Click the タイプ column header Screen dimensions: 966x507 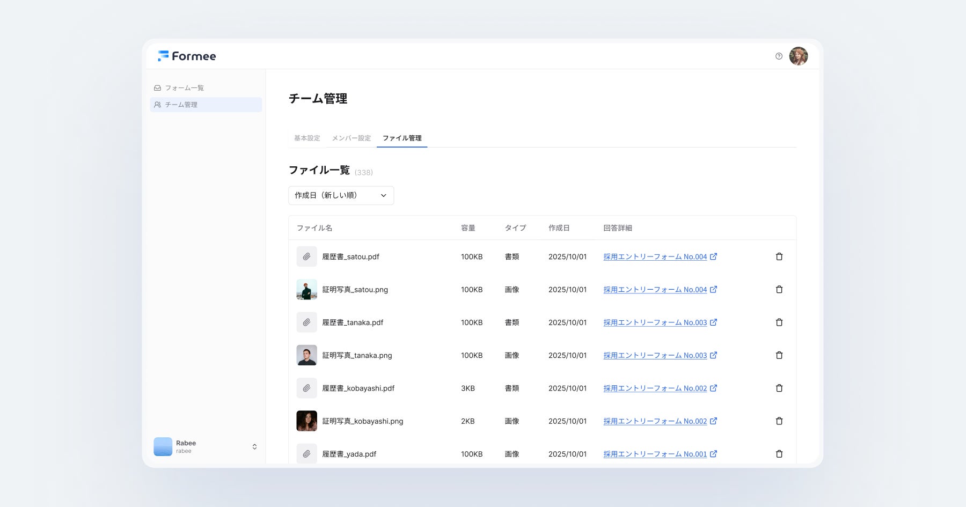tap(515, 228)
